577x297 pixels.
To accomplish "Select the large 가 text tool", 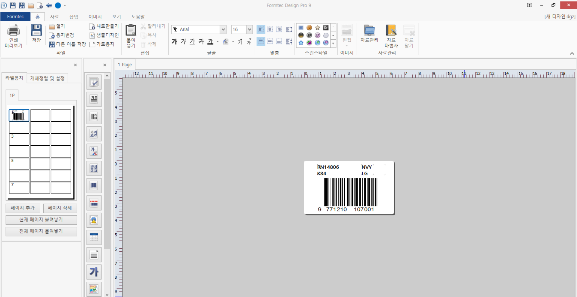I will (94, 272).
